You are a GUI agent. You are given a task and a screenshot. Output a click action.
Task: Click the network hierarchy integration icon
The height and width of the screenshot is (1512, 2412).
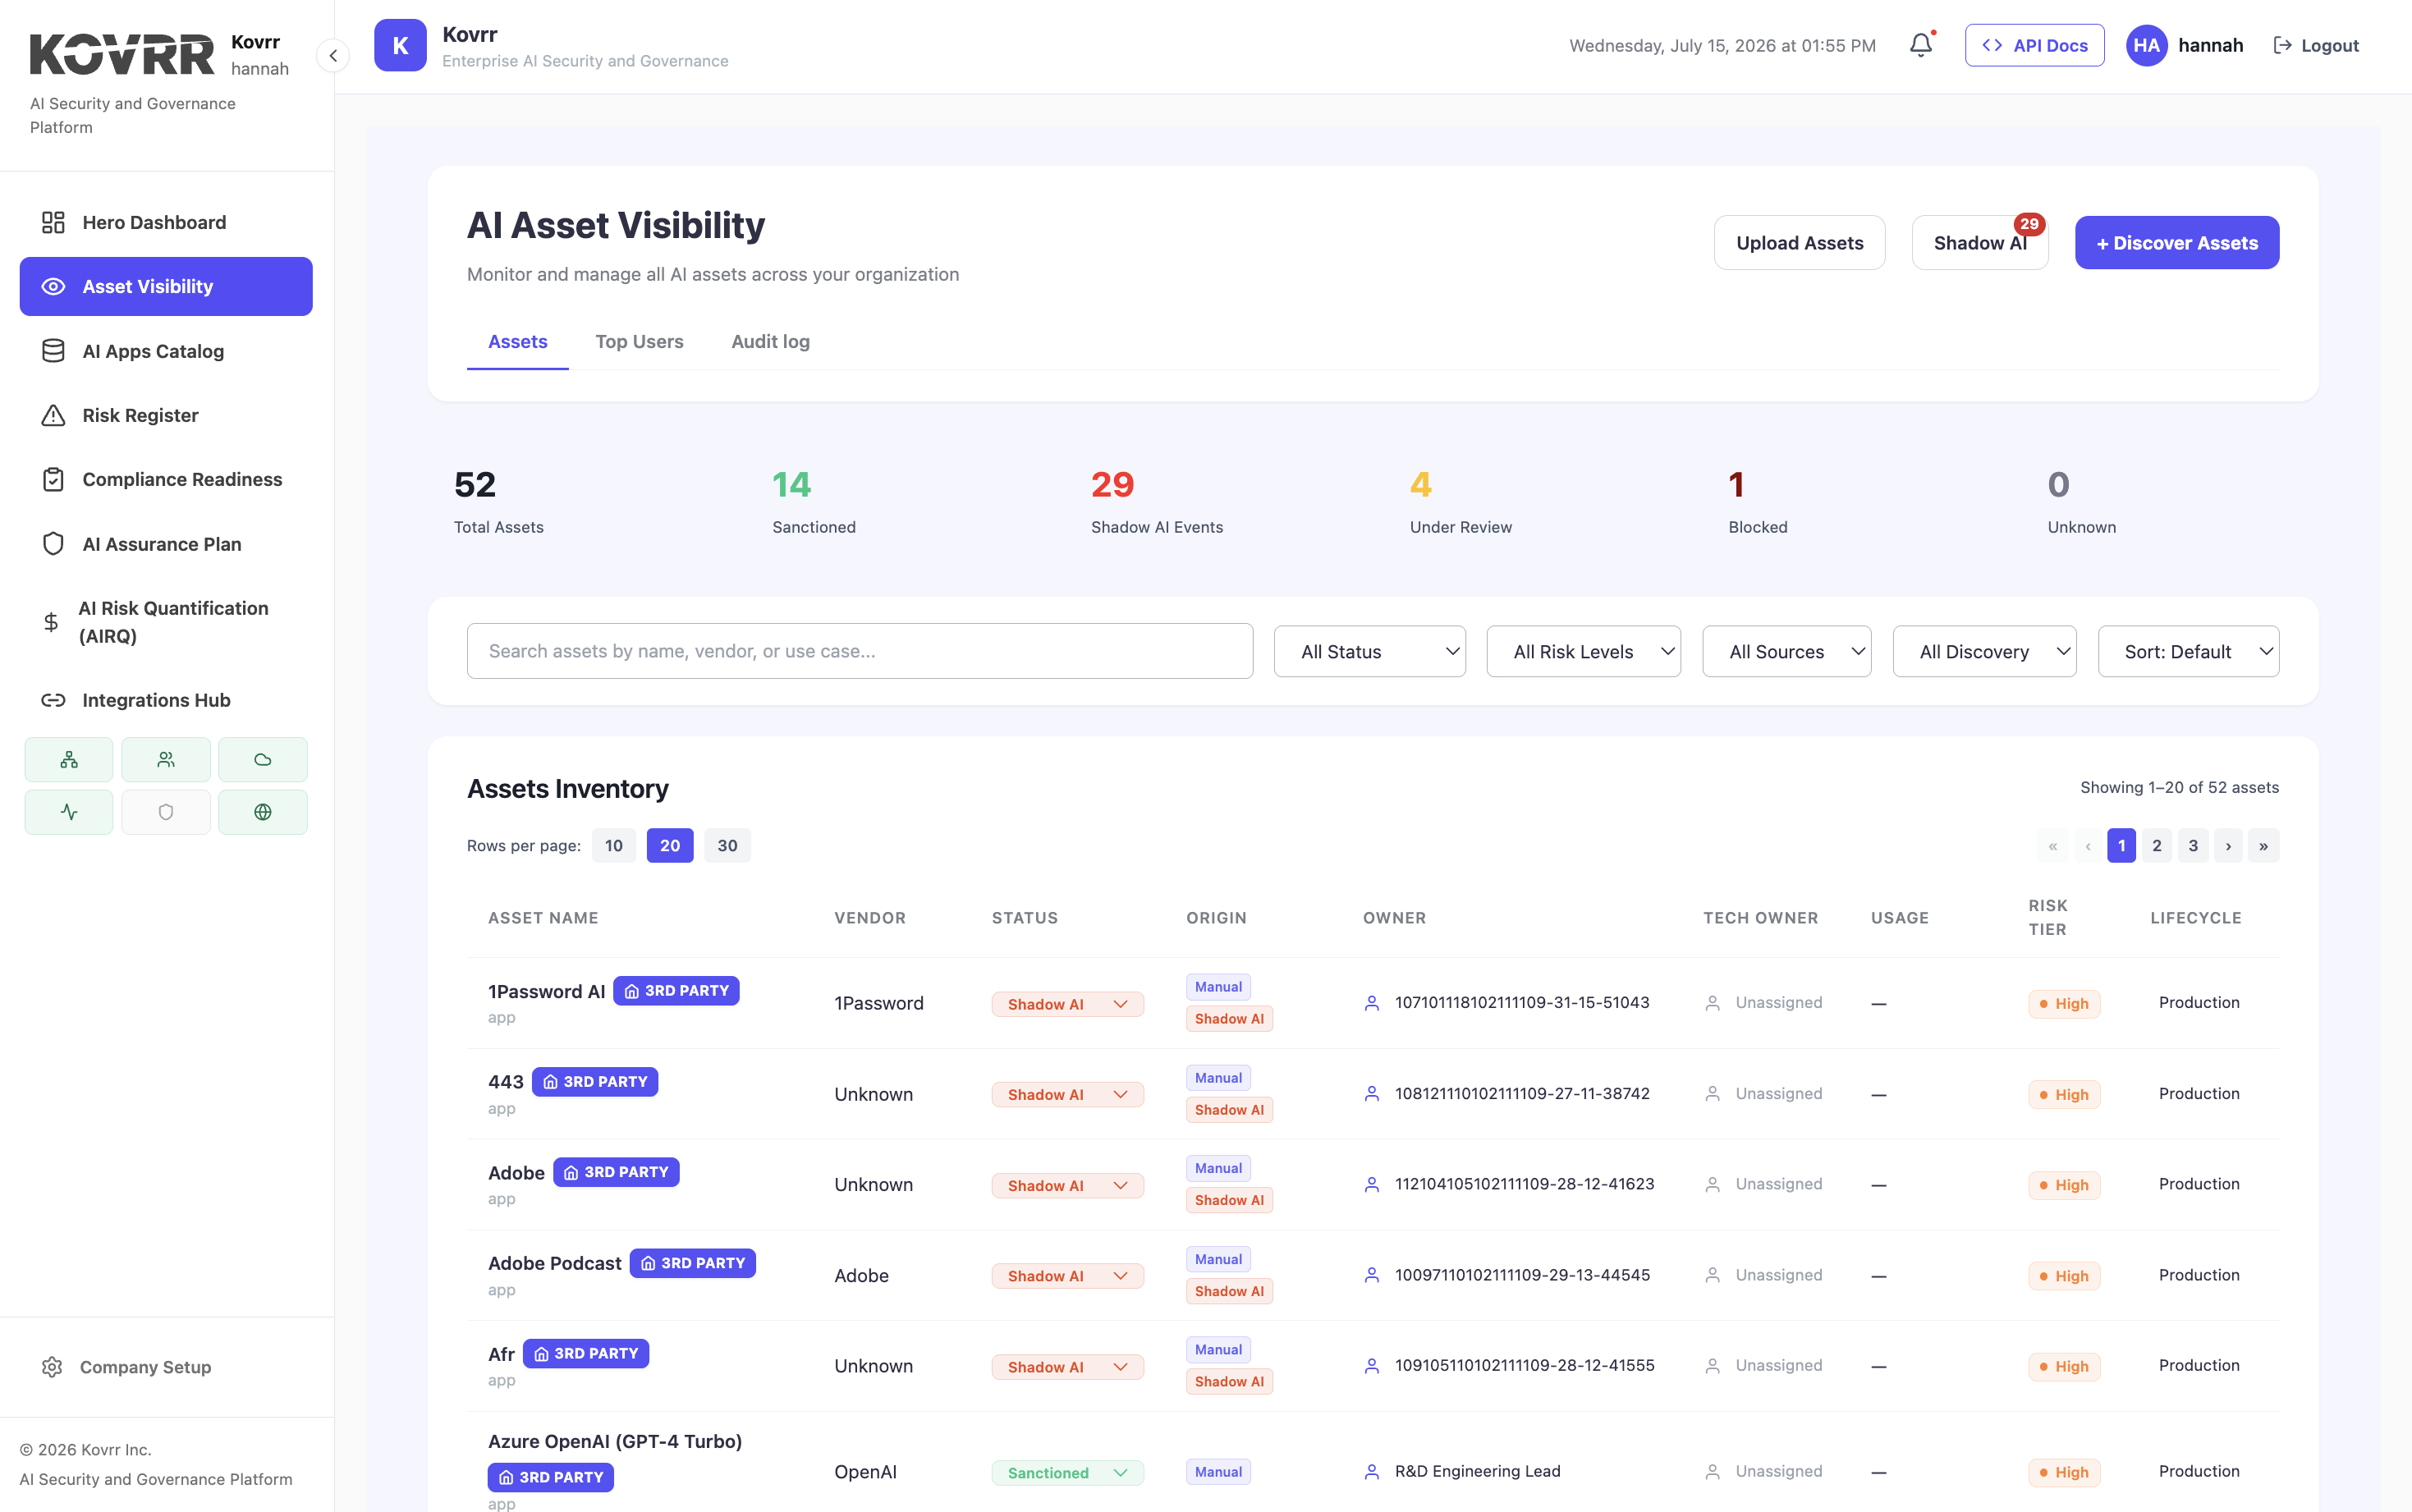click(x=69, y=760)
